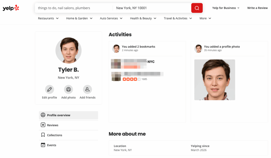Click the Add photo icon
This screenshot has width=271, height=158.
coord(68,90)
